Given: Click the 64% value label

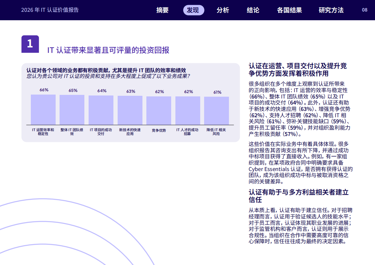Looking at the screenshot, I should click(x=102, y=91).
